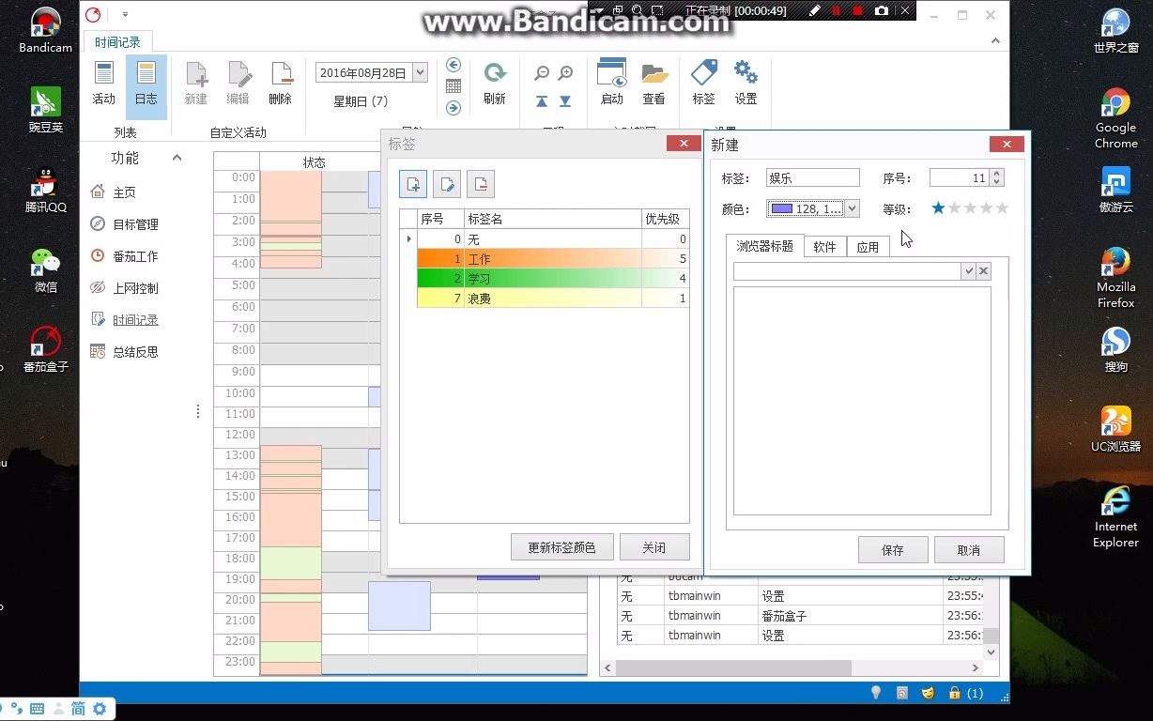Delete tag icon in 标签 dialog toolbar
The image size is (1153, 721).
coord(481,184)
